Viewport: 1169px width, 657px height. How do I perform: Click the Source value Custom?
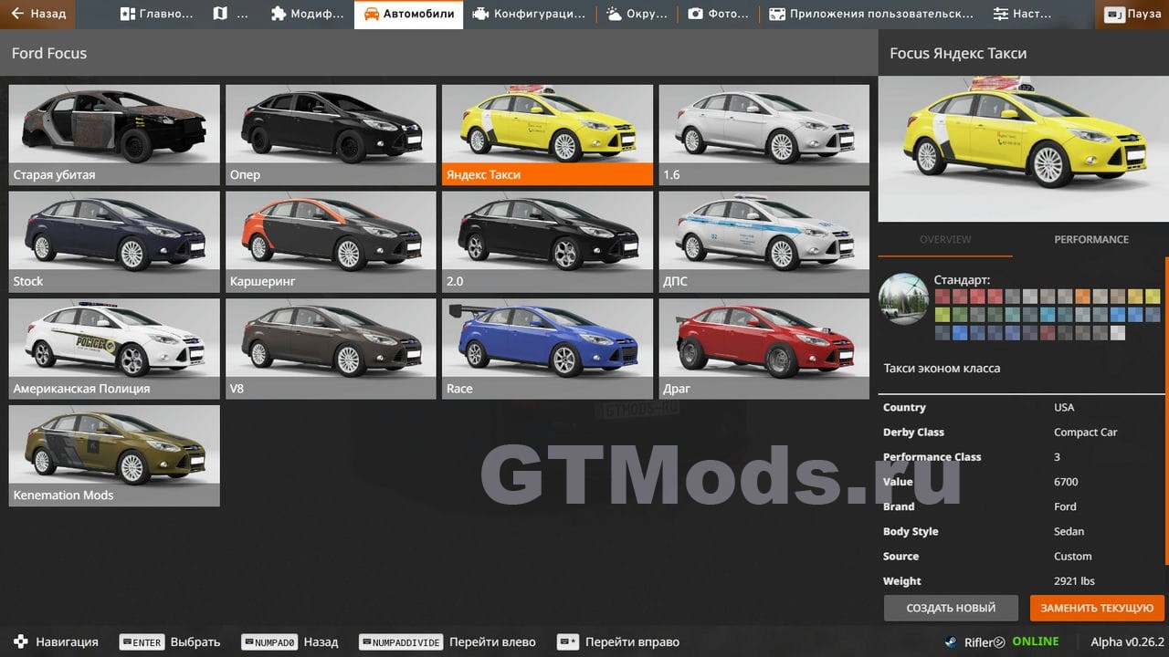tap(1072, 556)
